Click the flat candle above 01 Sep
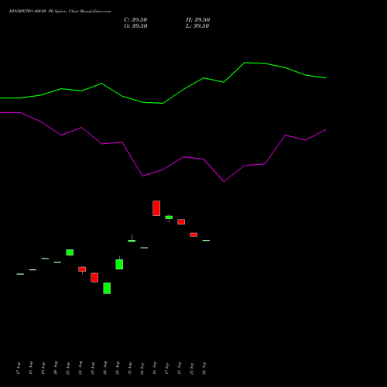 [144, 248]
